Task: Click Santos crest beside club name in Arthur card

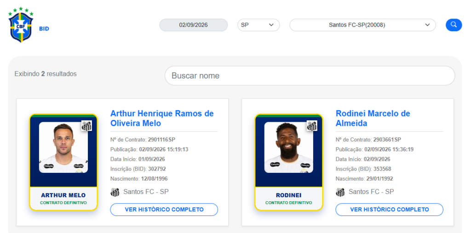Action: tap(115, 192)
